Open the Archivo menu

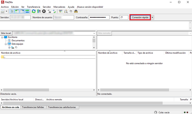click(x=5, y=7)
